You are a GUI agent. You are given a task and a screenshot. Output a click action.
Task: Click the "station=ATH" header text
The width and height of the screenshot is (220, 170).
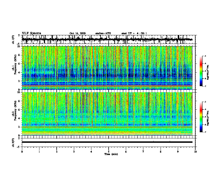pos(103,33)
